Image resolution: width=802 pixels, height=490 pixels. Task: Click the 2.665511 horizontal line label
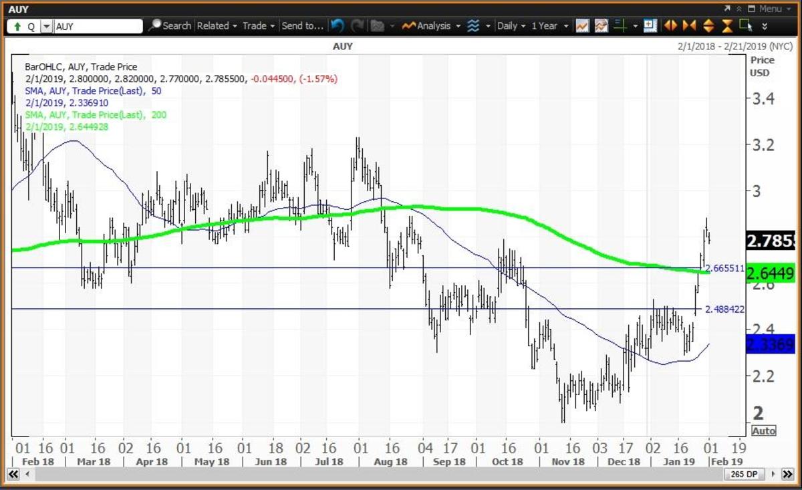coord(725,268)
